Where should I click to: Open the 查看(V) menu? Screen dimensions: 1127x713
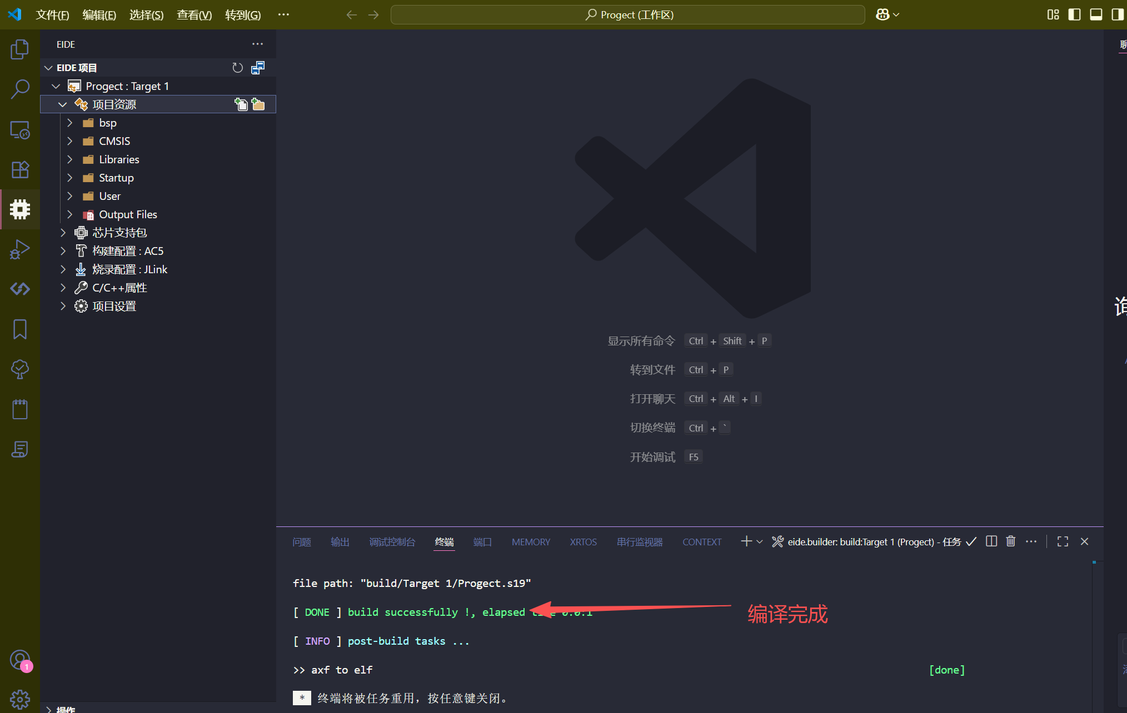(195, 15)
